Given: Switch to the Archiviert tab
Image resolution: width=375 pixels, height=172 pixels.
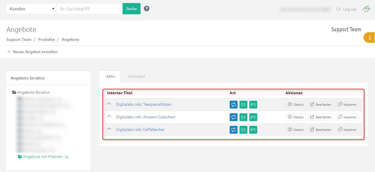Looking at the screenshot, I should coord(137,76).
